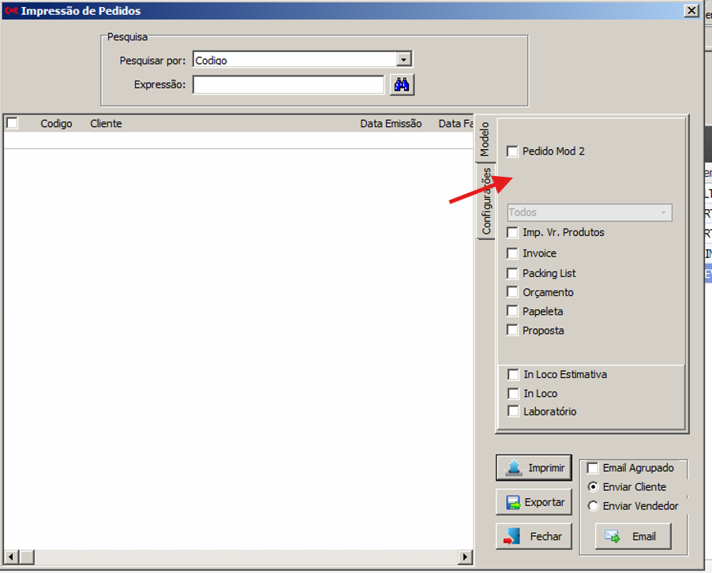This screenshot has width=712, height=573.
Task: Select the Modelo vertical tab
Action: point(485,139)
